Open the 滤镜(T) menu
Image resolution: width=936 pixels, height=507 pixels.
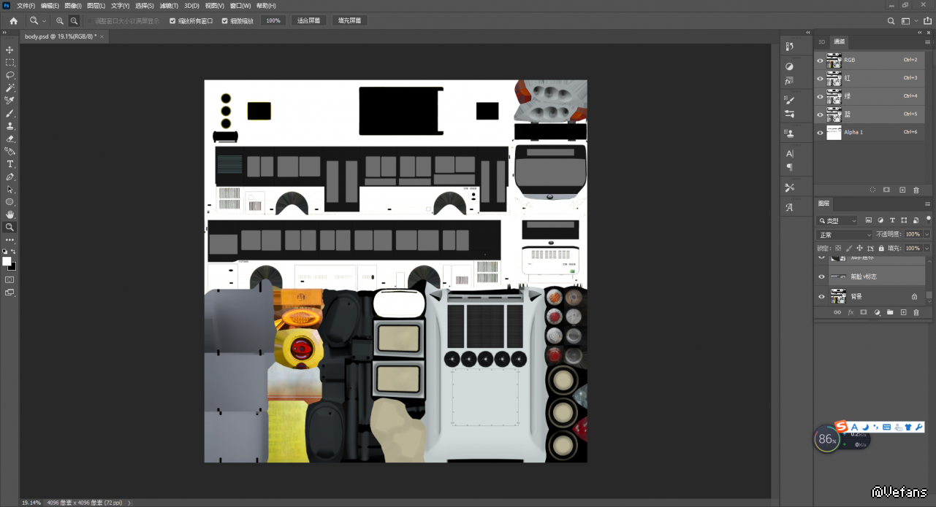pyautogui.click(x=169, y=6)
